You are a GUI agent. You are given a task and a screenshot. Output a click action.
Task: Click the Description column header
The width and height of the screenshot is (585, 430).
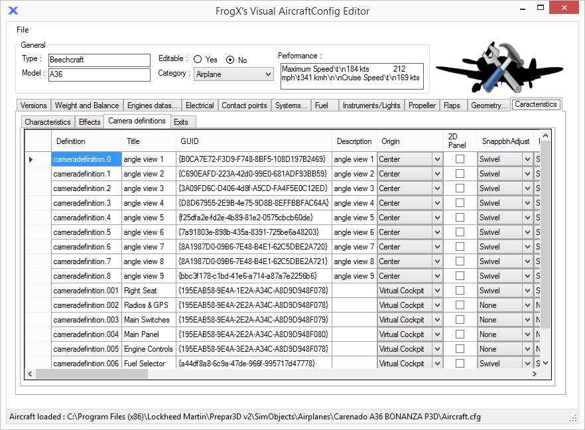[354, 141]
